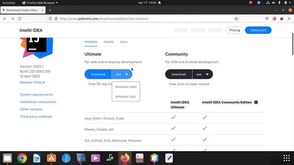294x165 pixels.
Task: Click the blue Download button in header
Action: 258,30
